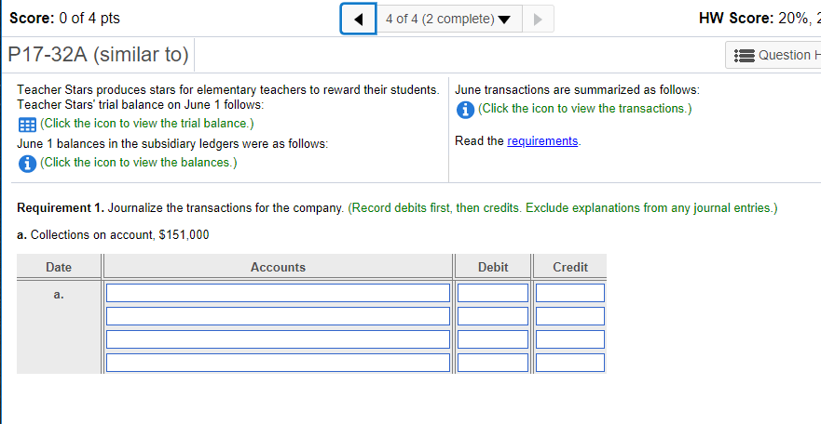Select the fourth Accounts input field
The width and height of the screenshot is (821, 424).
pos(278,363)
